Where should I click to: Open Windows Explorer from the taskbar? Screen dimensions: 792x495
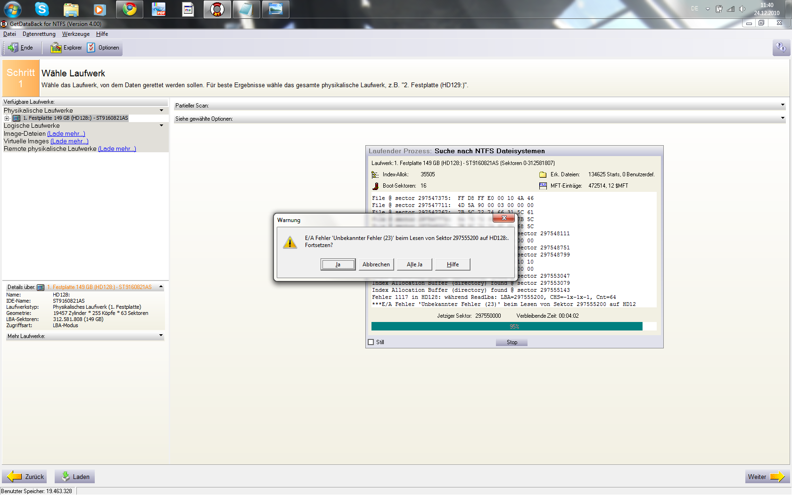(71, 9)
